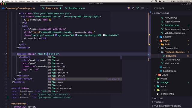
Task: Click the Auth folder icon
Action: tap(162, 44)
